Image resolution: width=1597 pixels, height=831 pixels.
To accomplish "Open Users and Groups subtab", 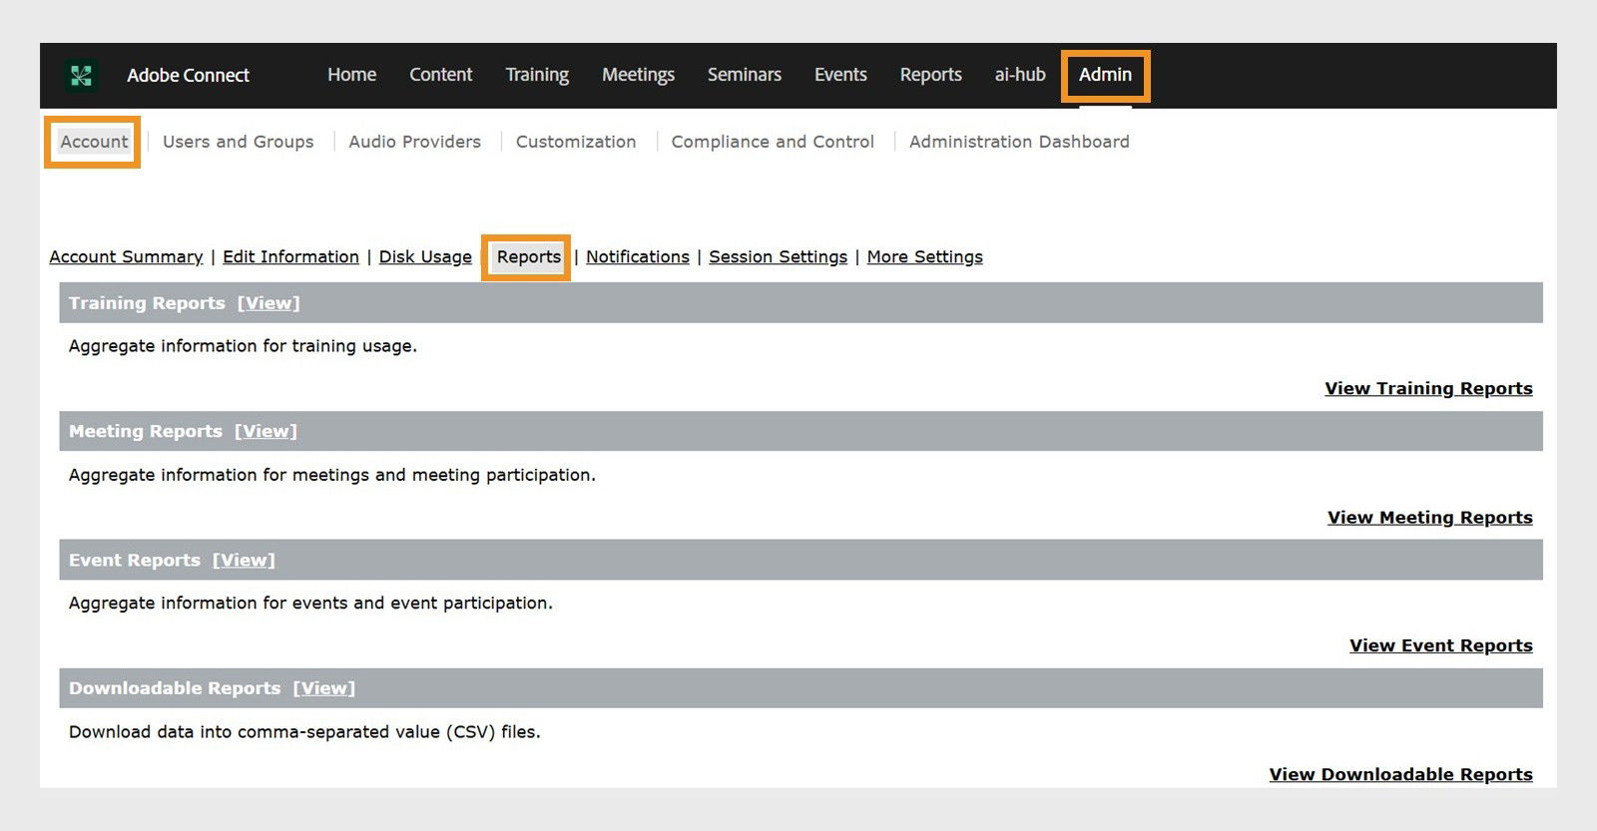I will click(239, 142).
